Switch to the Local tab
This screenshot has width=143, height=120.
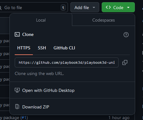point(41,20)
